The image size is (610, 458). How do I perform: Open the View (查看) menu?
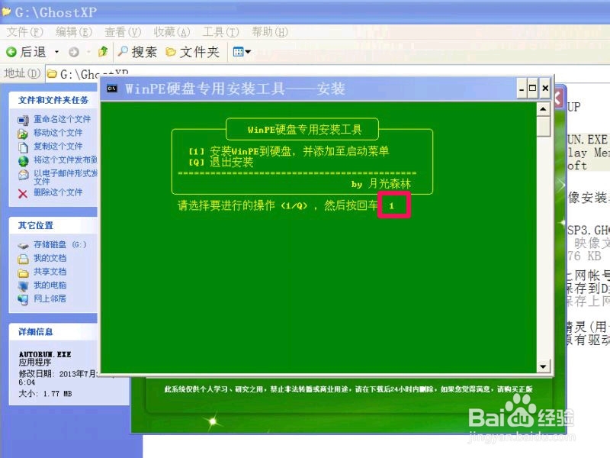coord(123,32)
